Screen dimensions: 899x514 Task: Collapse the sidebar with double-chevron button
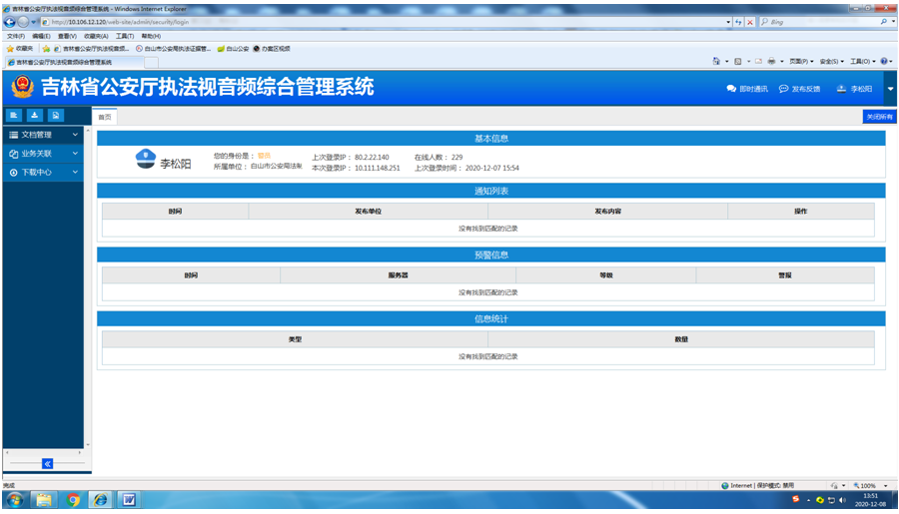[x=48, y=463]
